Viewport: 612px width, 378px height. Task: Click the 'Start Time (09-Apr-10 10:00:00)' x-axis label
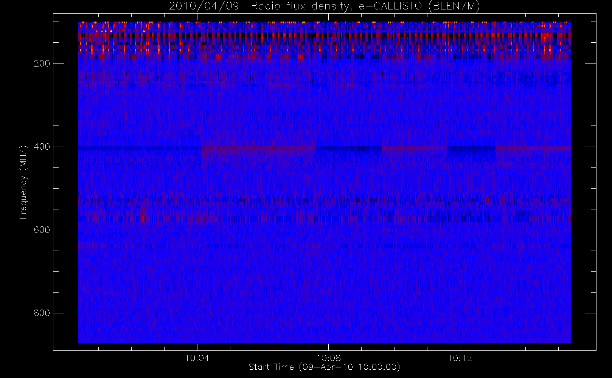click(324, 367)
